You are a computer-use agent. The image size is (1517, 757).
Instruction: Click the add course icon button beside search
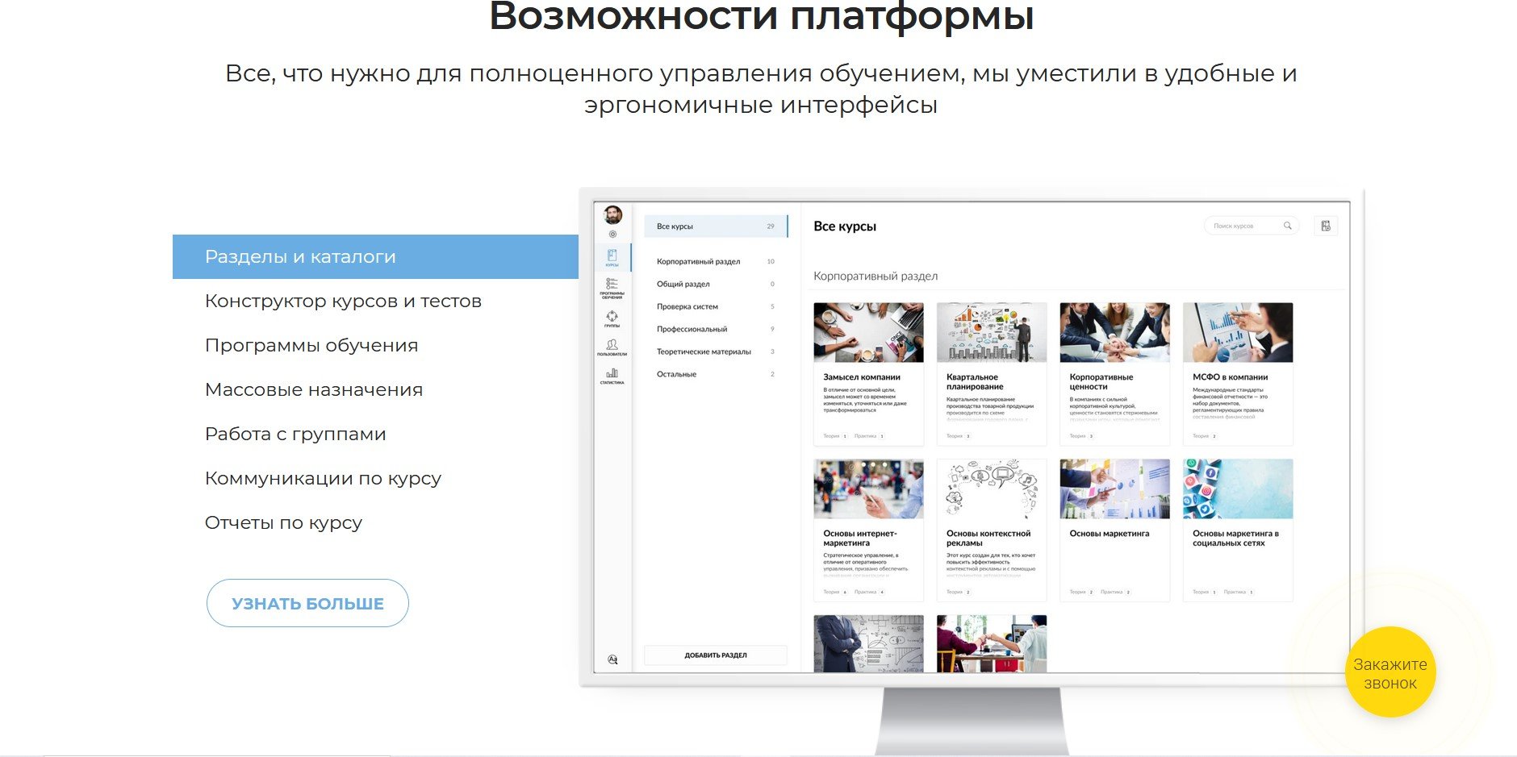[1326, 226]
